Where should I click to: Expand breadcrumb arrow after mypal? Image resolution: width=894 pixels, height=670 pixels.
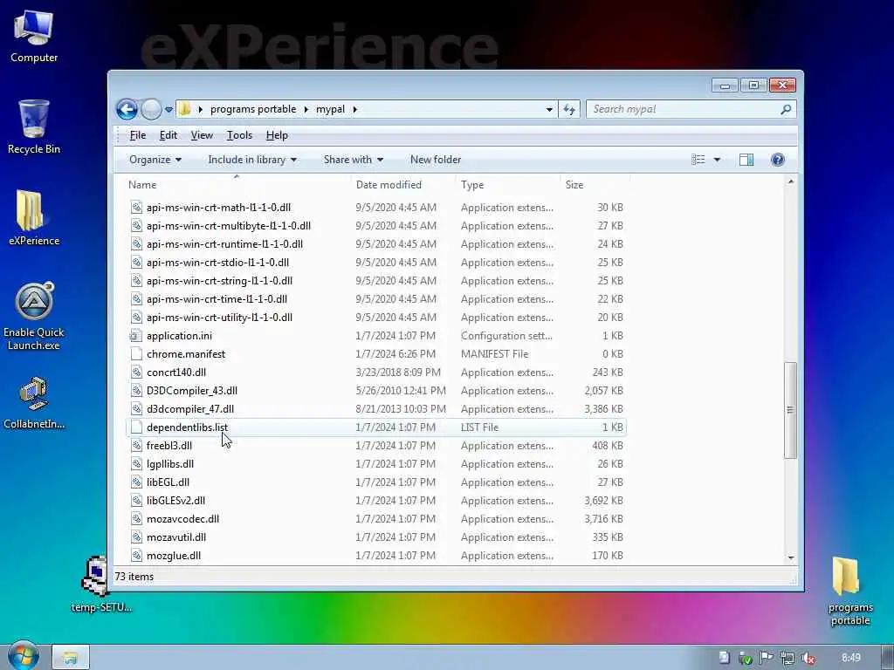(354, 109)
